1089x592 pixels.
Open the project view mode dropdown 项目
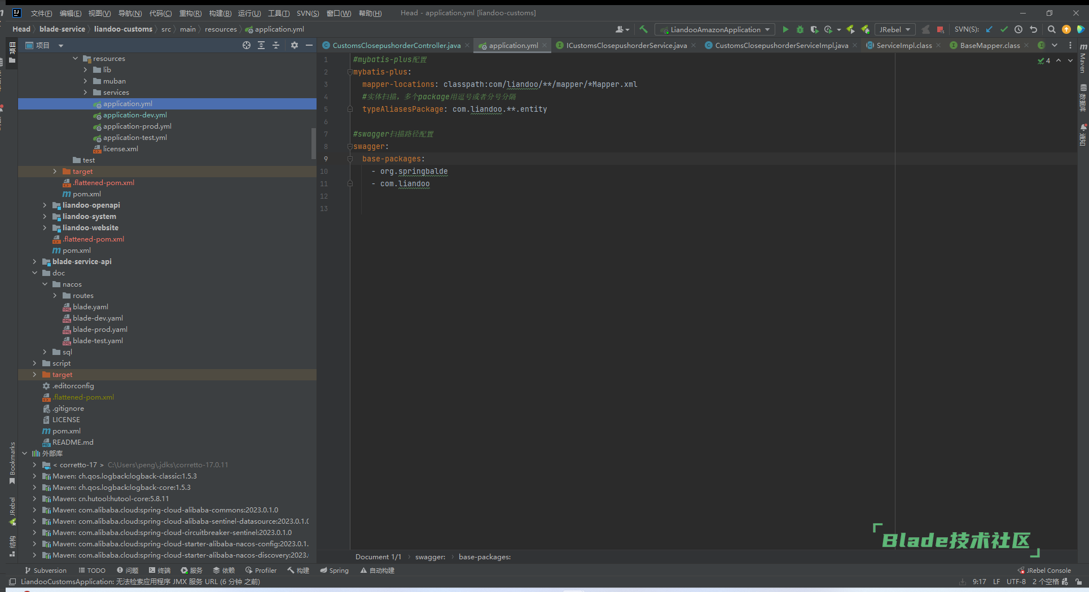pyautogui.click(x=45, y=45)
